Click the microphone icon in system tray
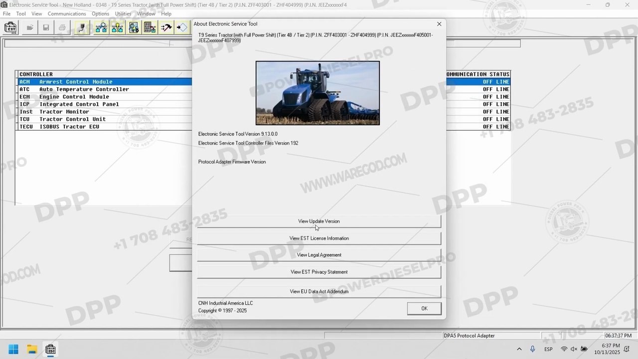The width and height of the screenshot is (638, 359). [x=533, y=349]
